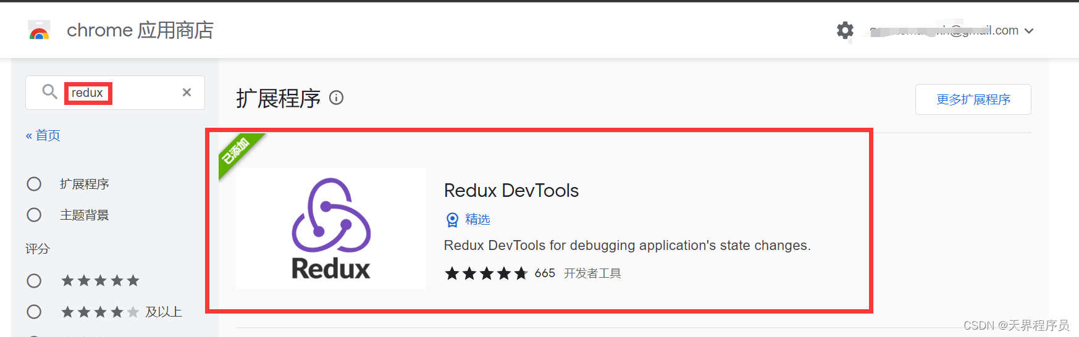Open the Redux logo thumbnail

pos(331,228)
